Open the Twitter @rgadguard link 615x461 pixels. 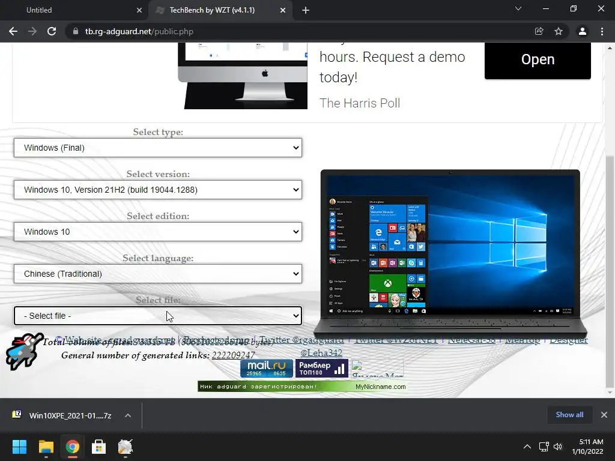pos(301,340)
